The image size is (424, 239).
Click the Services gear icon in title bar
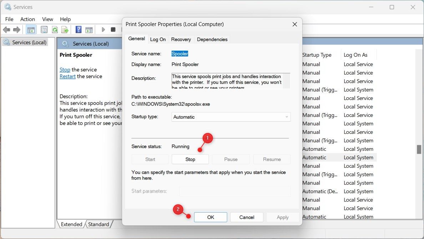8,7
